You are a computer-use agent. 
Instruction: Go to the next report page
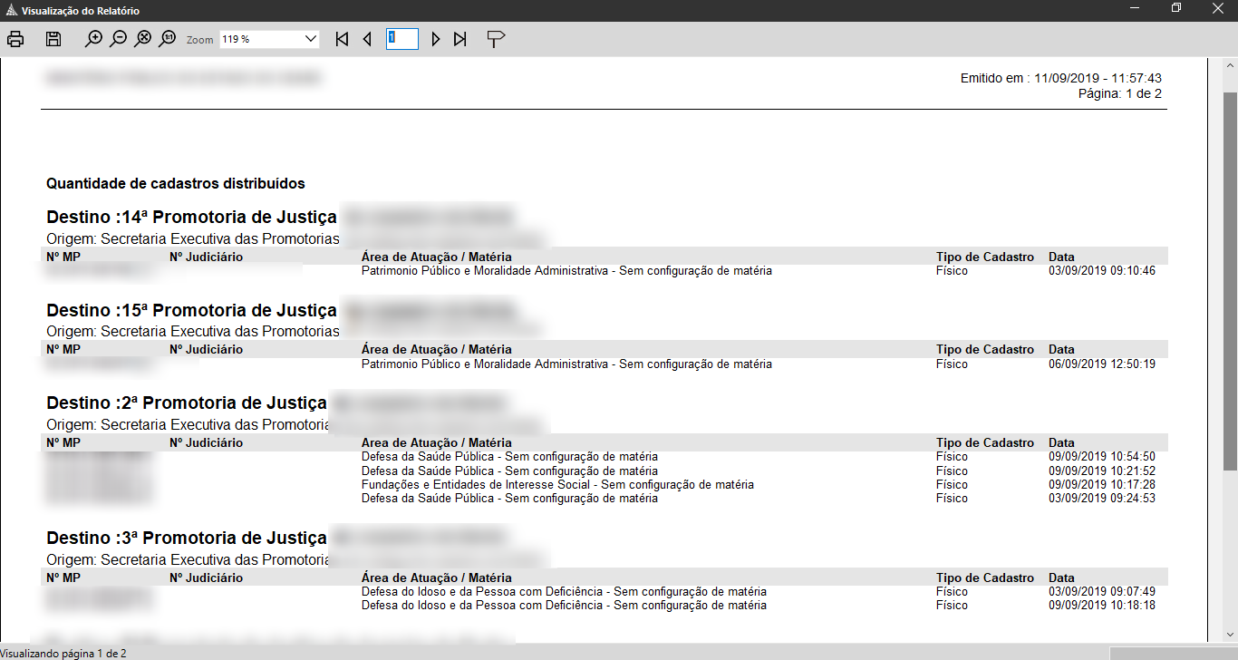[x=436, y=39]
